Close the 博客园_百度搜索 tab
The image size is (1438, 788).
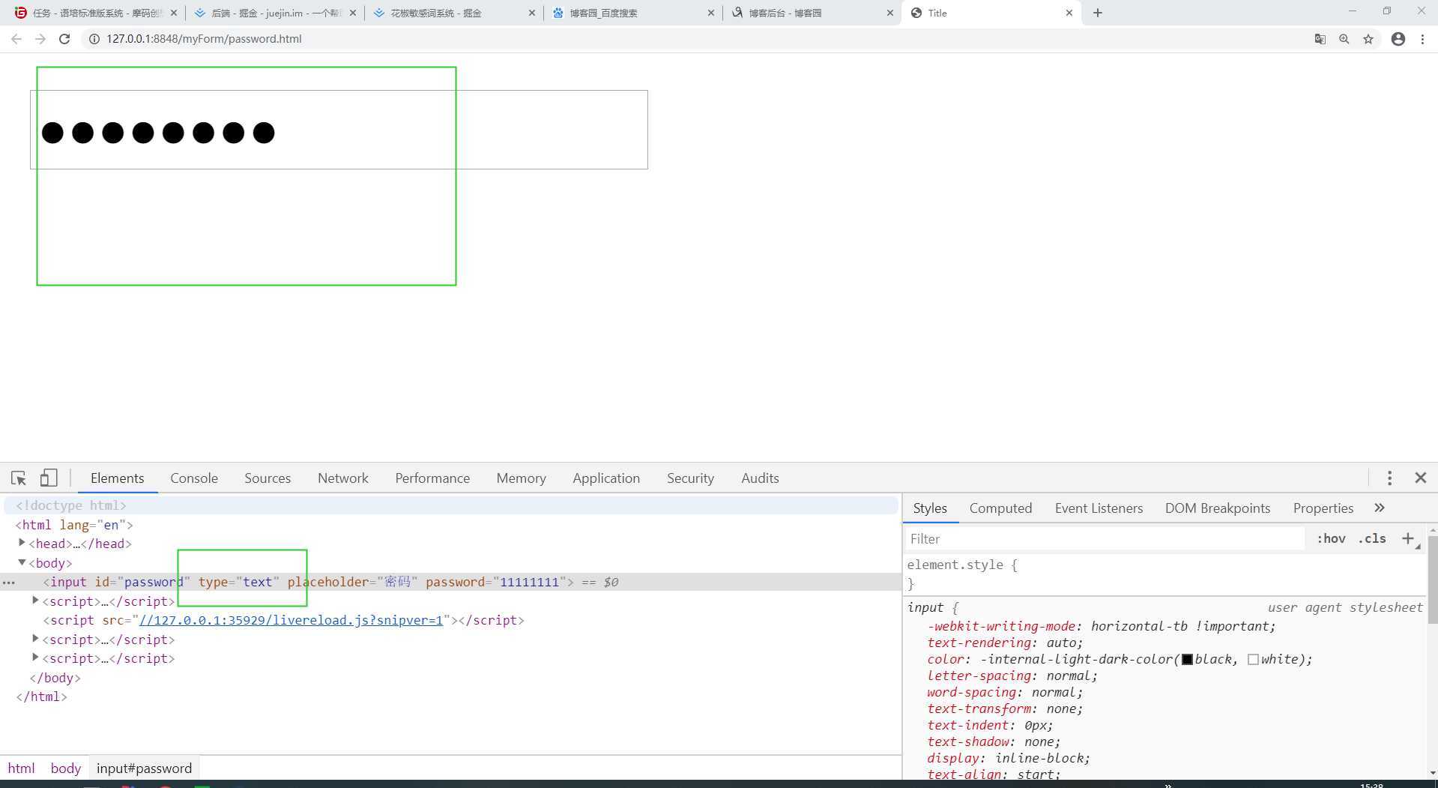click(711, 13)
